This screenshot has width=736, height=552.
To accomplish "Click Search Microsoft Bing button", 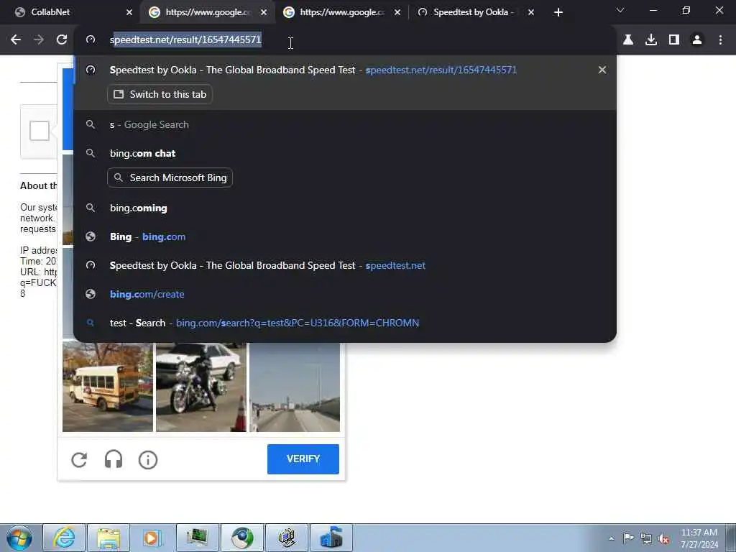I will click(170, 178).
